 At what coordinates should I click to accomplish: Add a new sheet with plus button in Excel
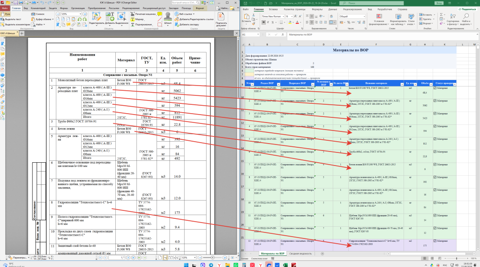pyautogui.click(x=322, y=253)
